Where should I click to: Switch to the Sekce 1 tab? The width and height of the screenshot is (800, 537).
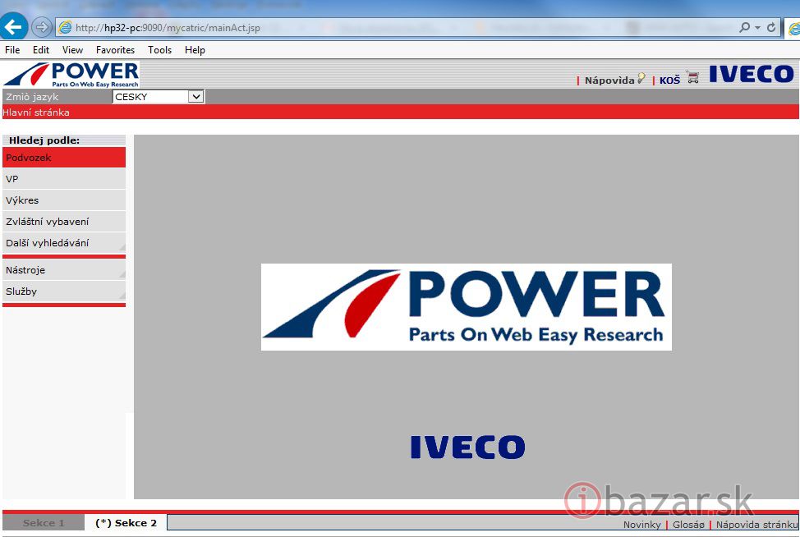point(44,523)
